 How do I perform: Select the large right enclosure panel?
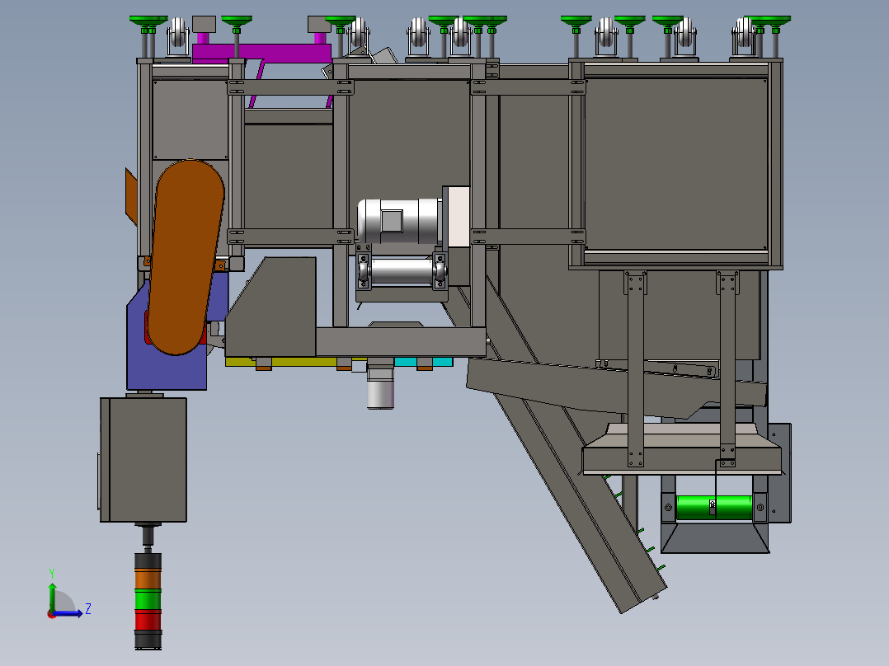(x=676, y=163)
